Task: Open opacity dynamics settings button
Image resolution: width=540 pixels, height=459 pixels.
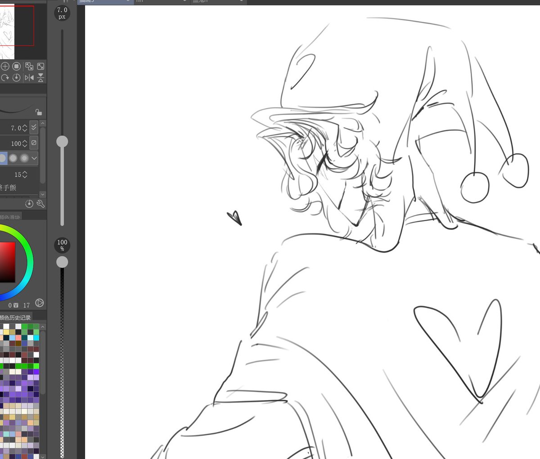Action: tap(34, 143)
